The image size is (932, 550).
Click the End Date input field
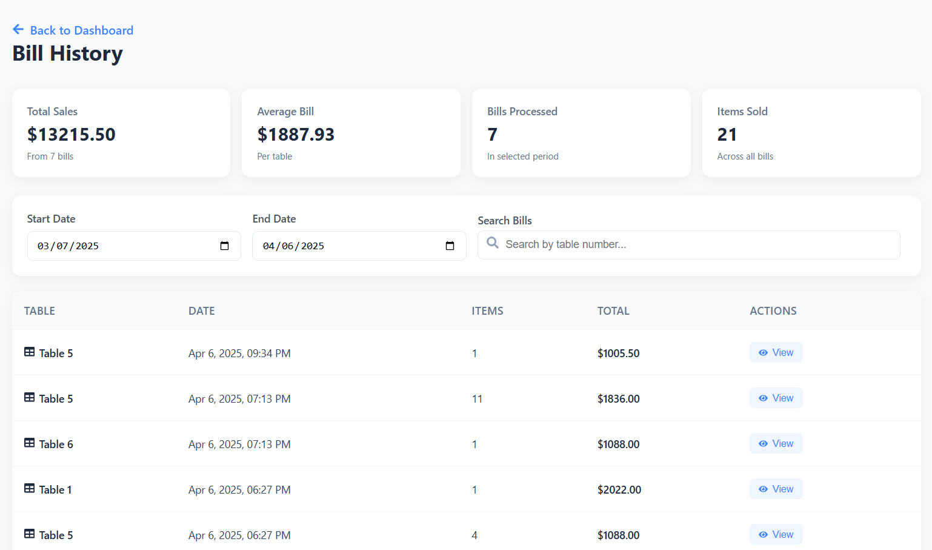tap(345, 246)
